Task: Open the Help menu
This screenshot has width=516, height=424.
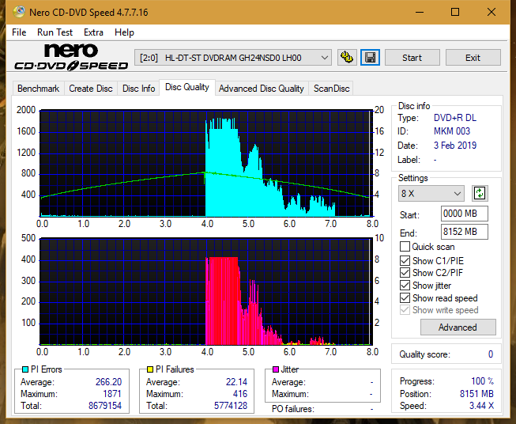Action: (124, 32)
